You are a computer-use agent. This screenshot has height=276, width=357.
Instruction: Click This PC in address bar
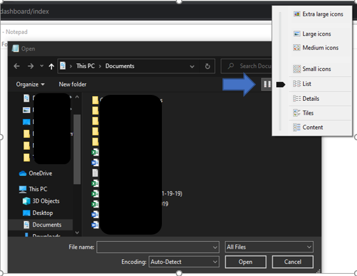point(86,66)
